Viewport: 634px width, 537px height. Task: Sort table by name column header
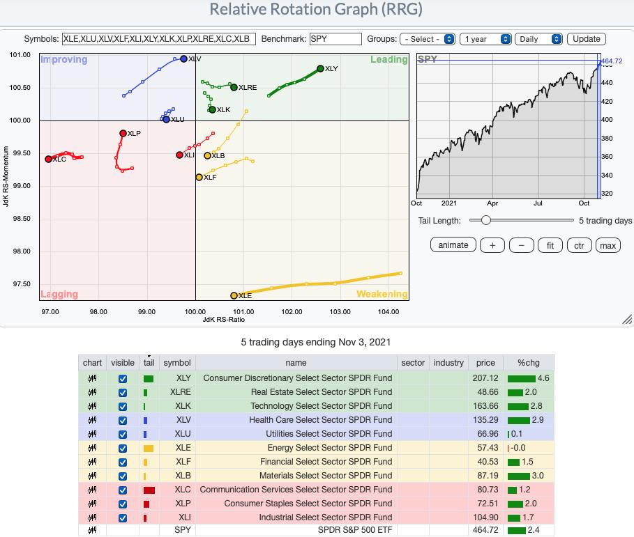[296, 363]
